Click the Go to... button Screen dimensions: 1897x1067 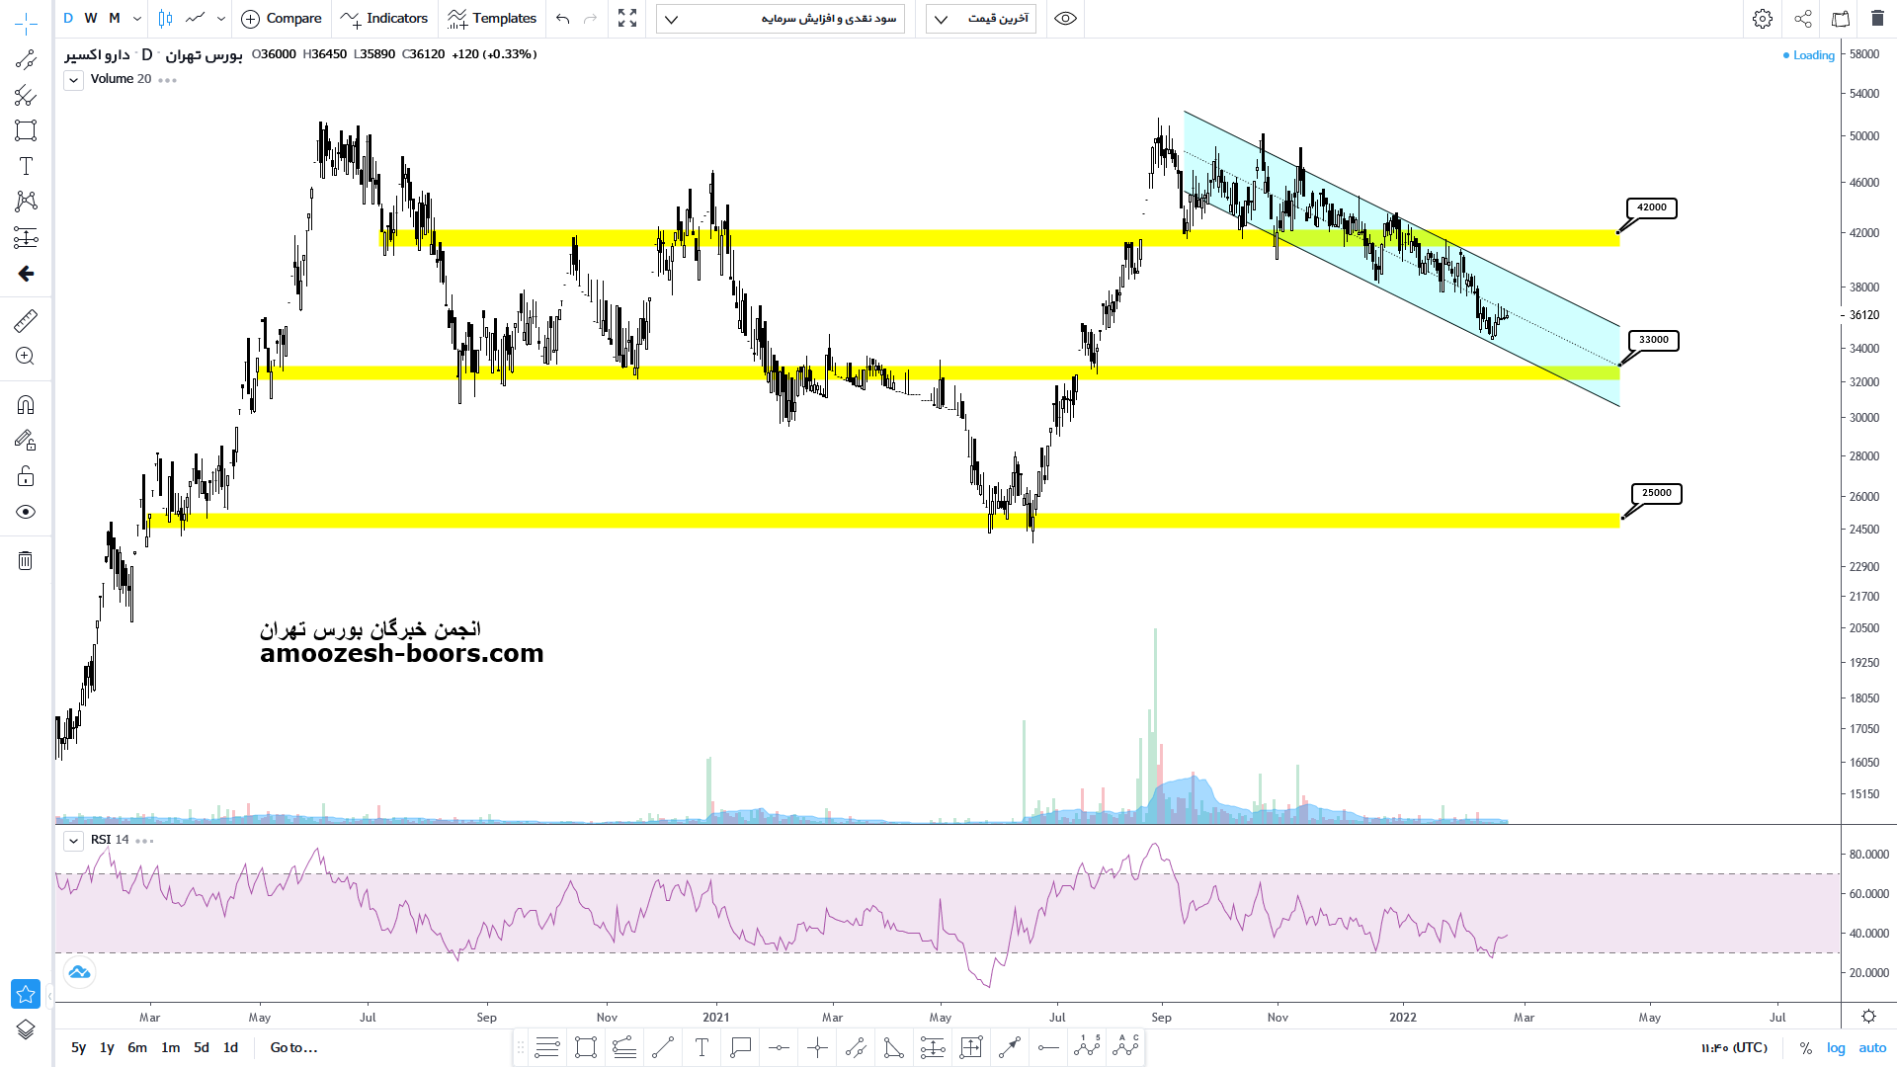pyautogui.click(x=293, y=1048)
